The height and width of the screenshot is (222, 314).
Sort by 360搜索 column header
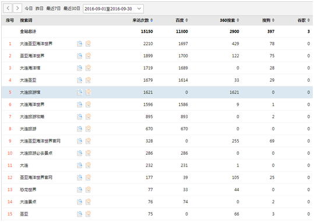pos(230,20)
